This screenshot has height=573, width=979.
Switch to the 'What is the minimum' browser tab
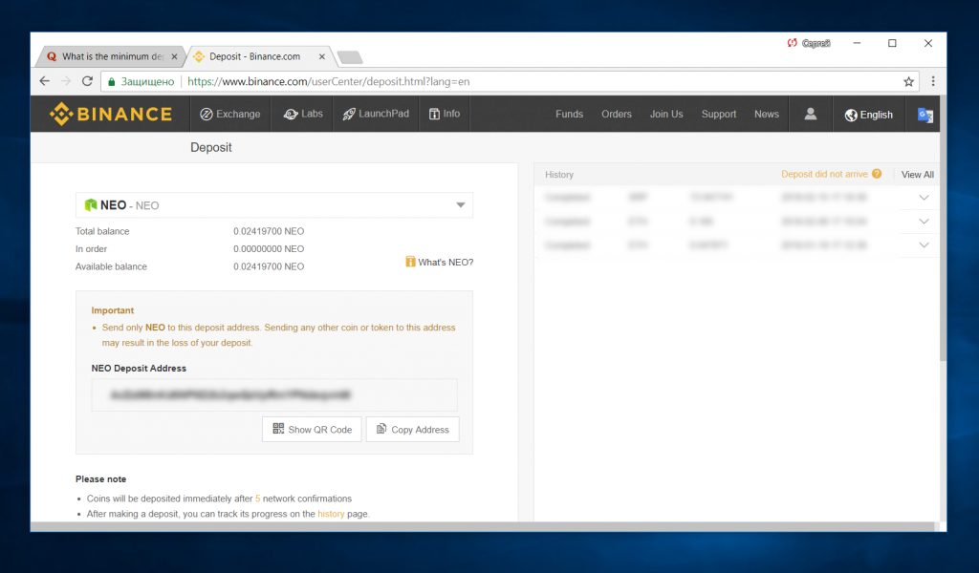pyautogui.click(x=109, y=56)
